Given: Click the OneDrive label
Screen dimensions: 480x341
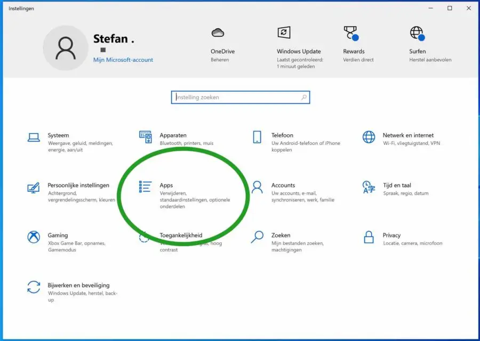Looking at the screenshot, I should [222, 51].
